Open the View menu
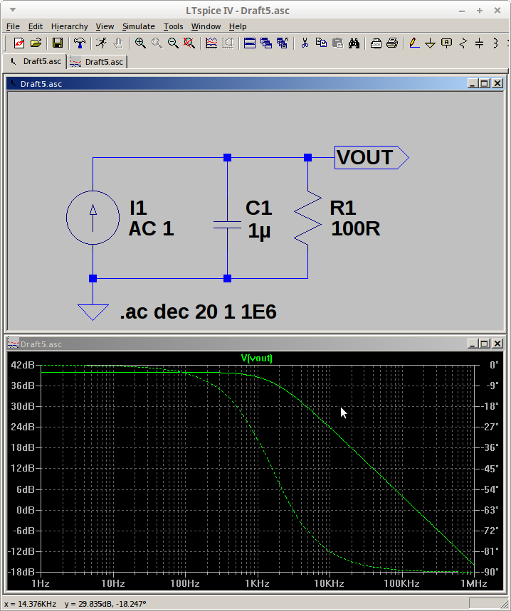Screen dimensions: 511x611 click(x=105, y=26)
